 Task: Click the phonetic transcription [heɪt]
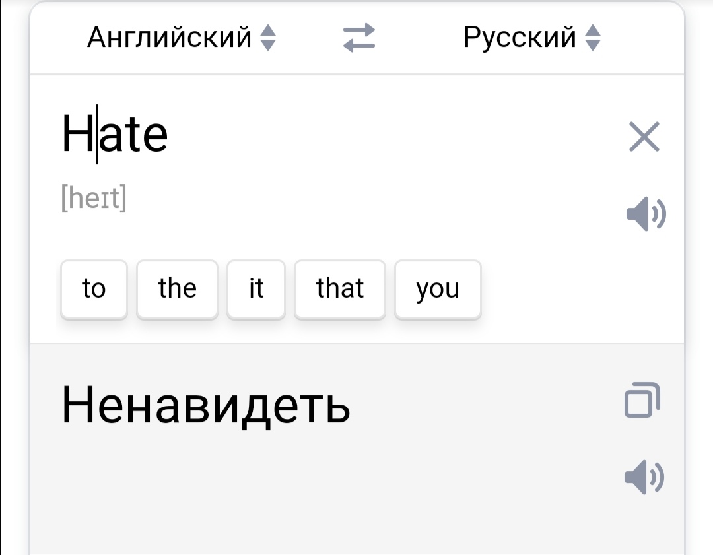click(93, 198)
